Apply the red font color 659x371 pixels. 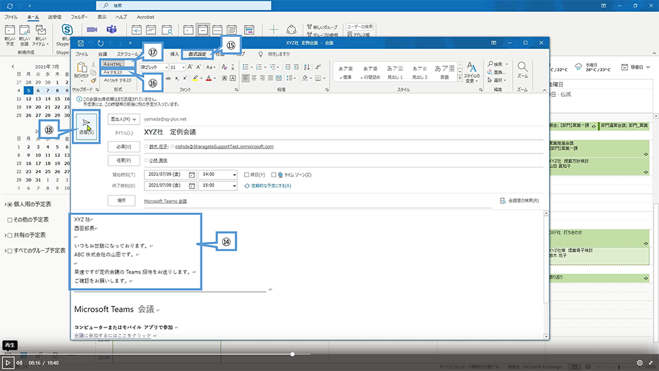click(x=208, y=78)
